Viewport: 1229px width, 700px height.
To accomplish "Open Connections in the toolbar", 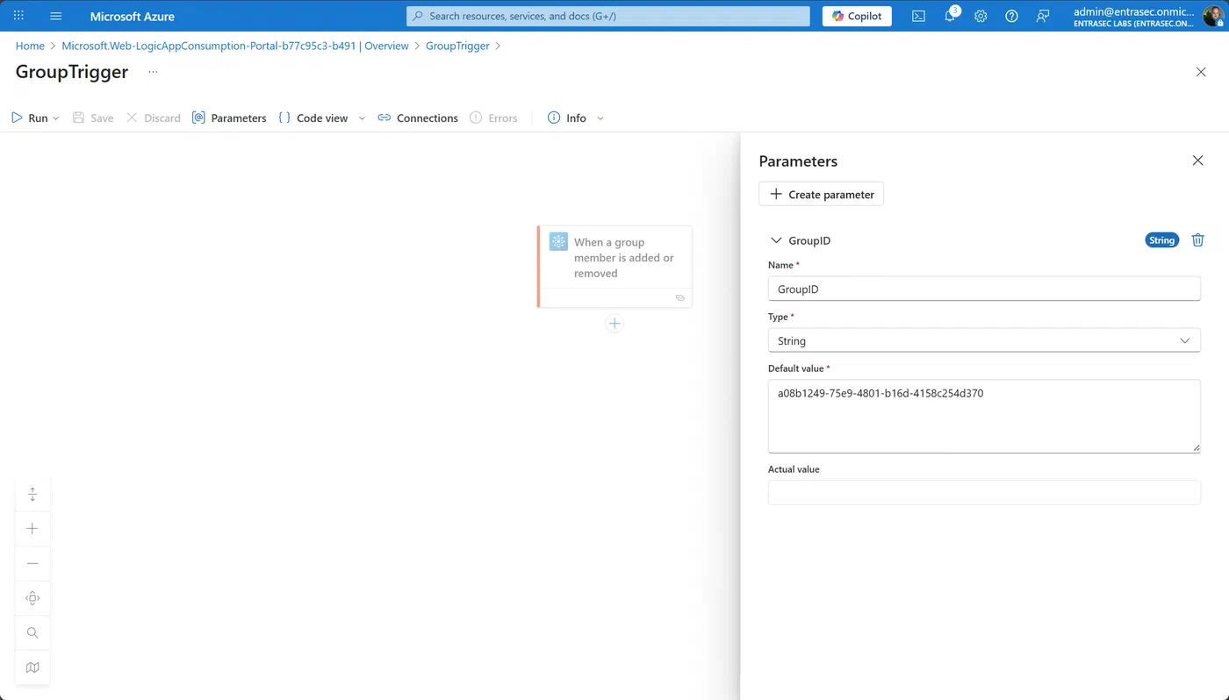I will 418,118.
